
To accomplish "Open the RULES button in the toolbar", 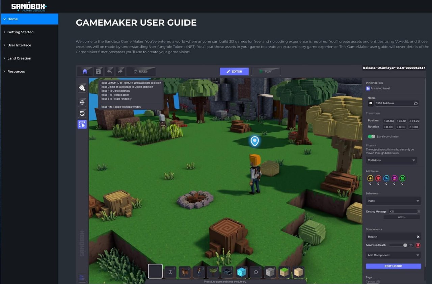I will (140, 72).
